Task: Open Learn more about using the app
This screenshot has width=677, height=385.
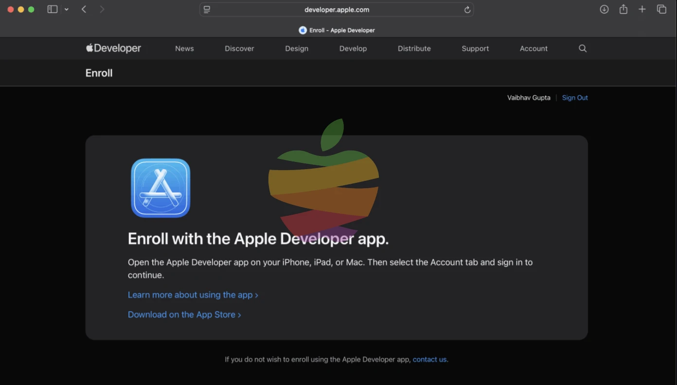Action: [x=193, y=295]
